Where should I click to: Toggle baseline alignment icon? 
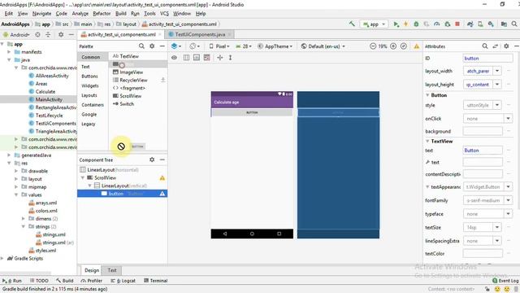(197, 58)
